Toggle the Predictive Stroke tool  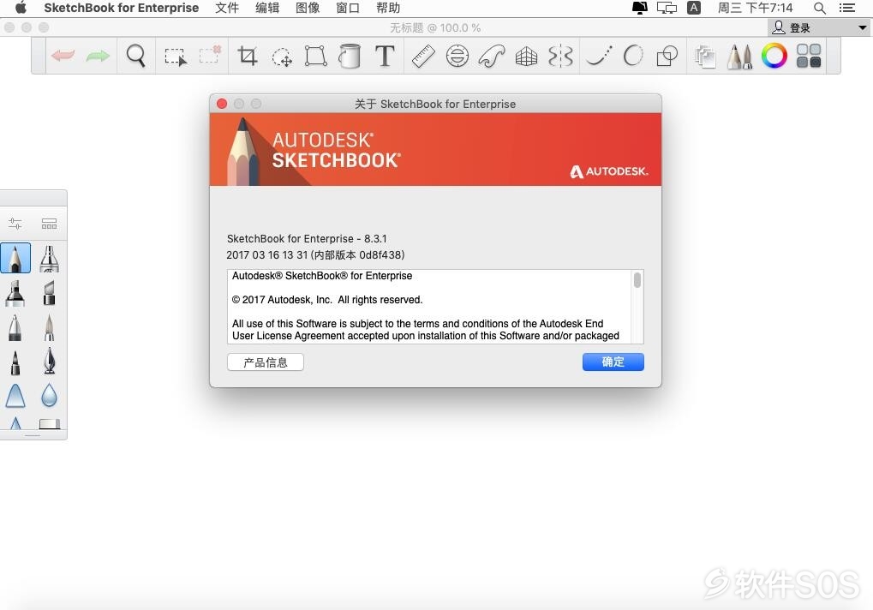[633, 56]
